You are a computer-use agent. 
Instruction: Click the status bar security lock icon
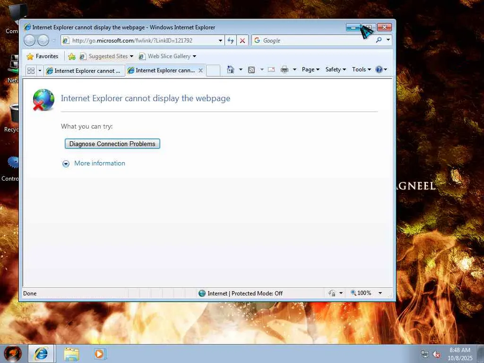[x=332, y=293]
